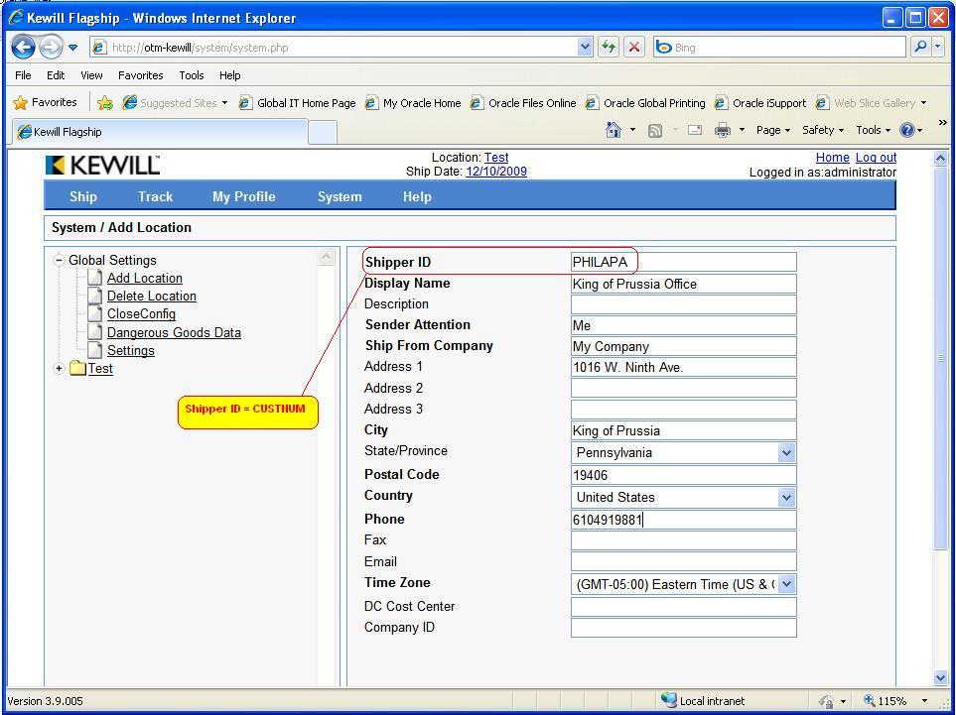Click the Test location link

tap(496, 157)
